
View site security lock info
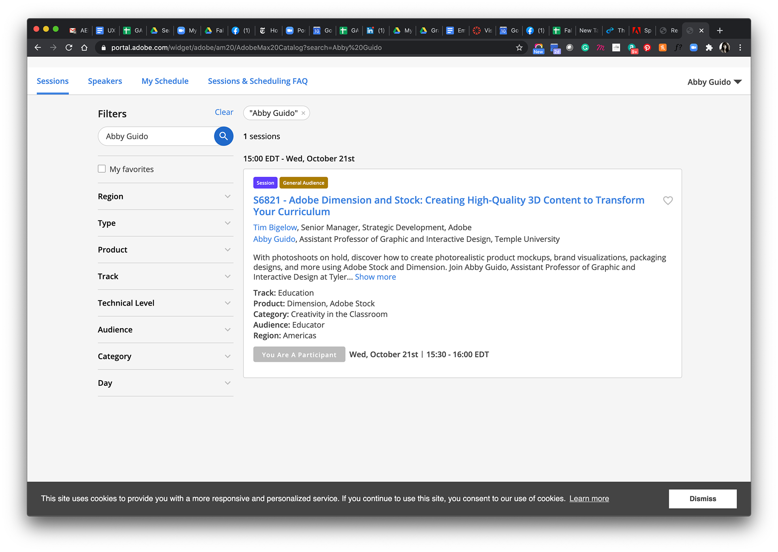pyautogui.click(x=103, y=47)
